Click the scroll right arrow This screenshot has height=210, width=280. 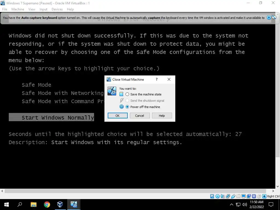tap(273, 191)
